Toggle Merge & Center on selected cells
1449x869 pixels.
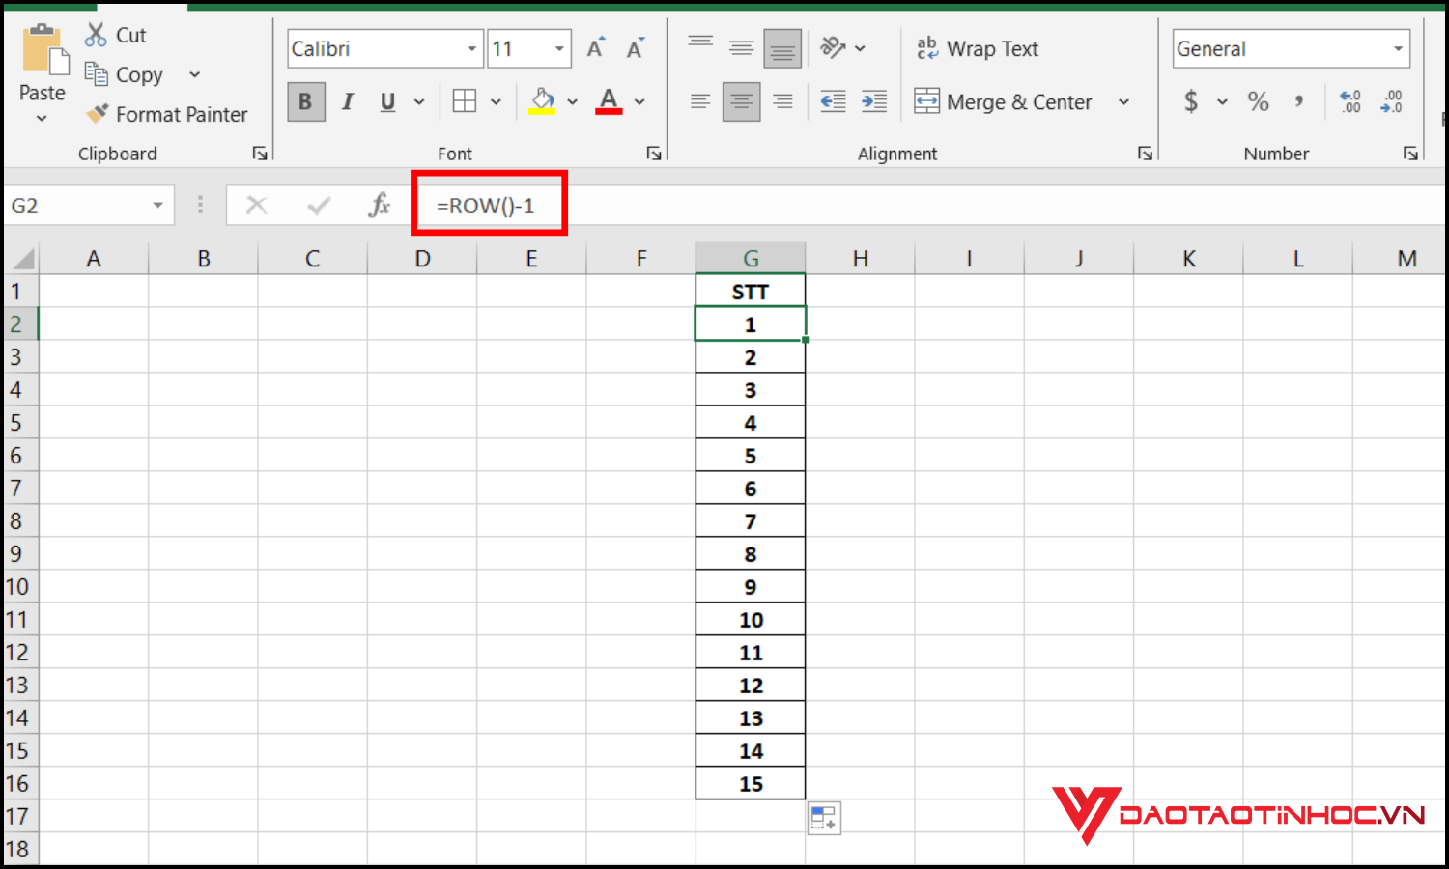tap(1005, 101)
